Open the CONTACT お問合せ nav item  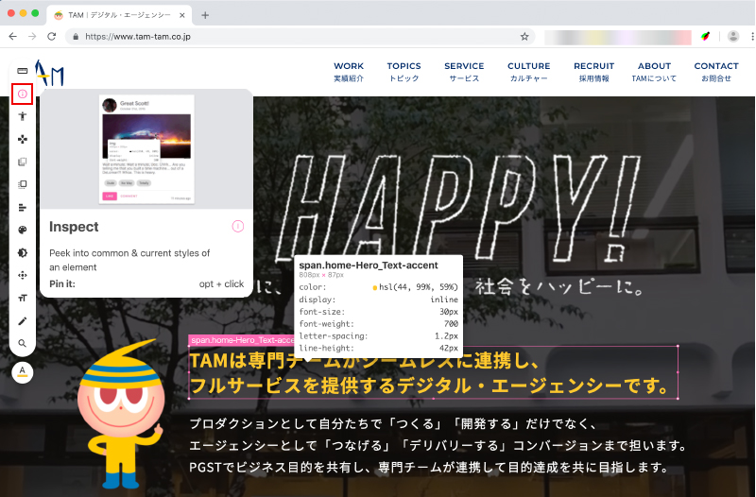coord(716,72)
